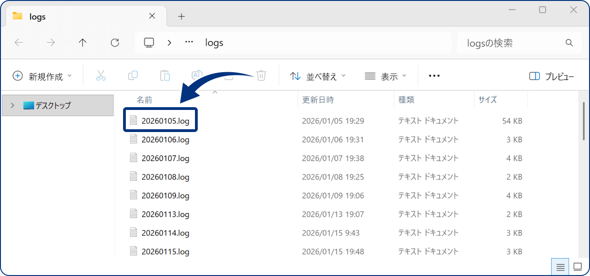Open the 表示 view menu
This screenshot has width=590, height=276.
pyautogui.click(x=385, y=76)
